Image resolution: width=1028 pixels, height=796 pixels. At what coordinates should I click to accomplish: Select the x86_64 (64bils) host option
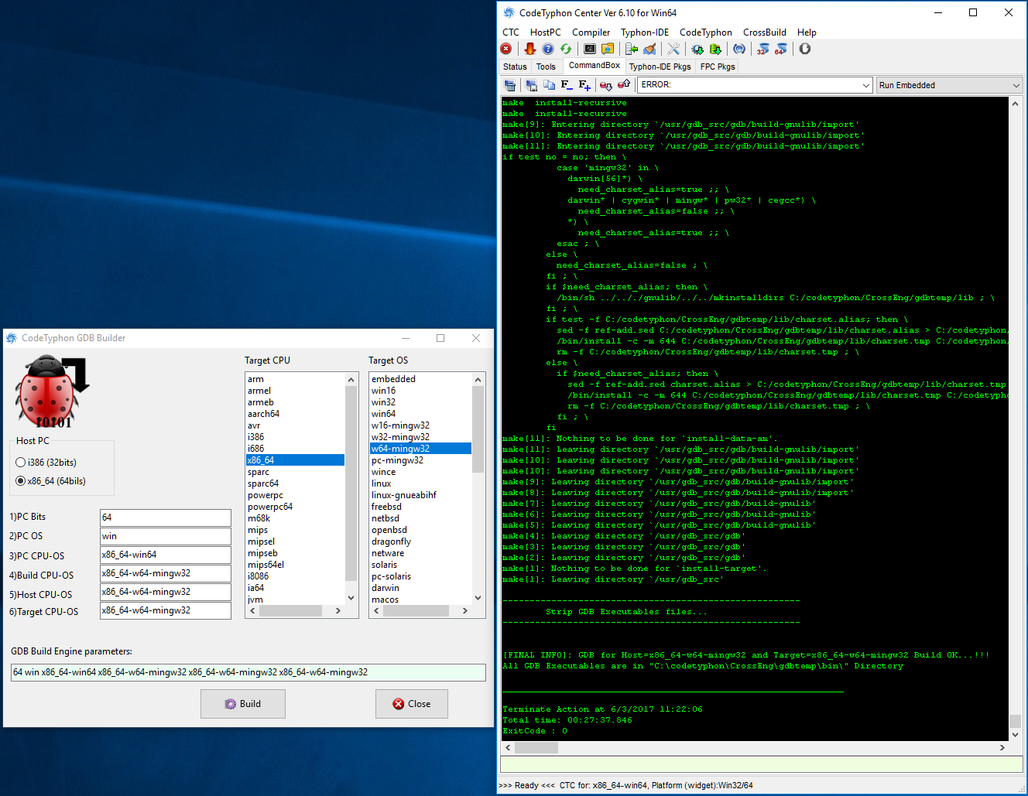pos(21,481)
